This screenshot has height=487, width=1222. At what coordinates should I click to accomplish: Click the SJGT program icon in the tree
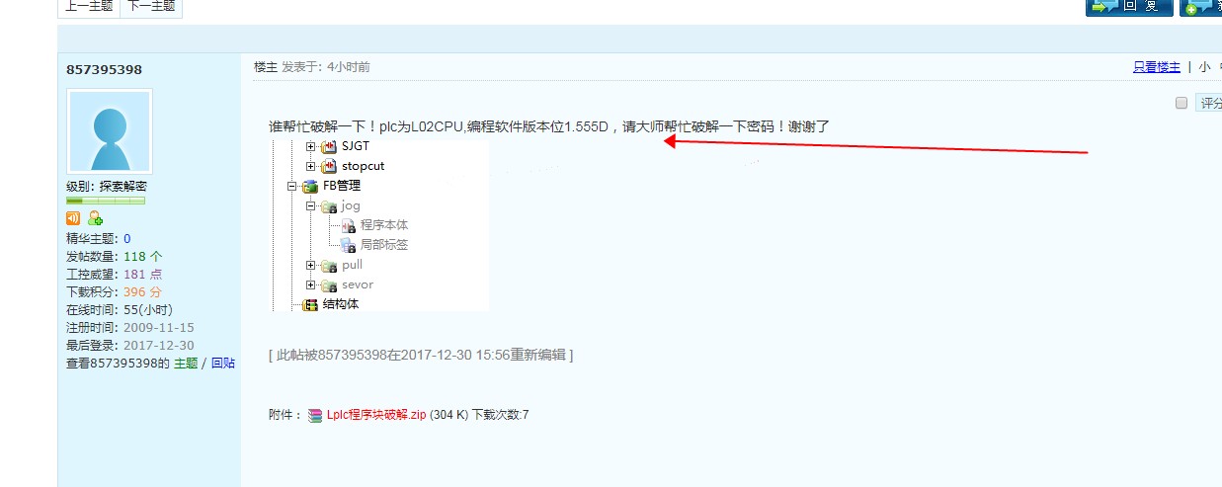click(329, 146)
